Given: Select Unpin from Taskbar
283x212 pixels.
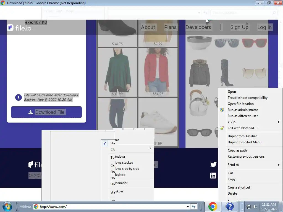Looking at the screenshot, I should point(242,136).
